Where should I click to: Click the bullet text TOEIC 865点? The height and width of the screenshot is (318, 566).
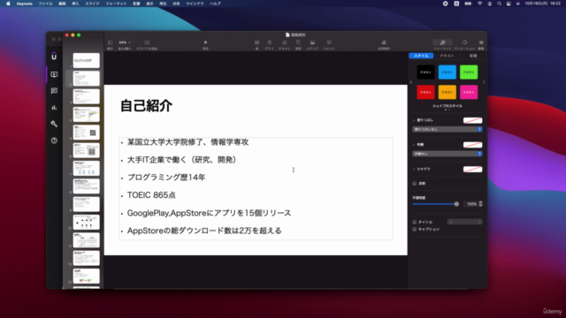(x=151, y=195)
